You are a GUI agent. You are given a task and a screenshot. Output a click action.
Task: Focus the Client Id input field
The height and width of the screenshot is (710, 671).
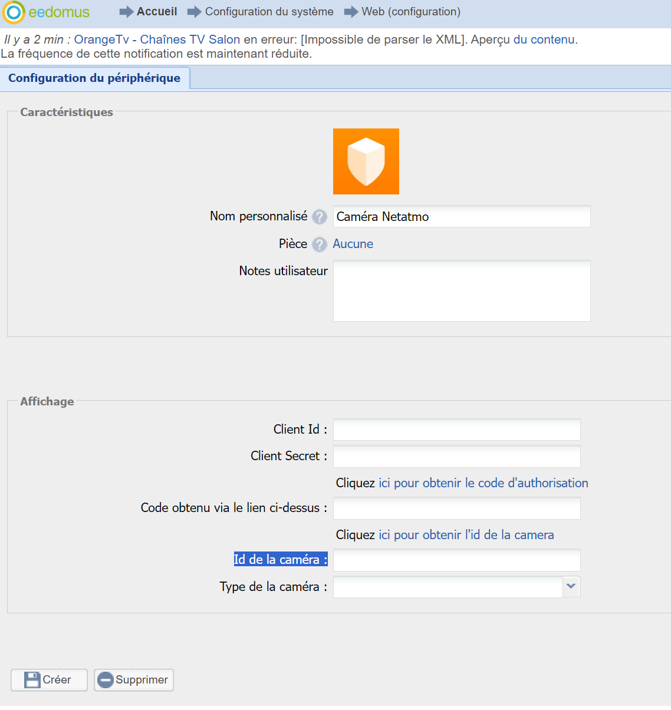coord(456,430)
